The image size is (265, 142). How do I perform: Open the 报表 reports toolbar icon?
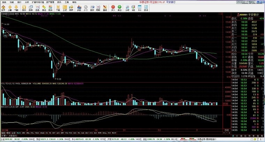point(31,8)
